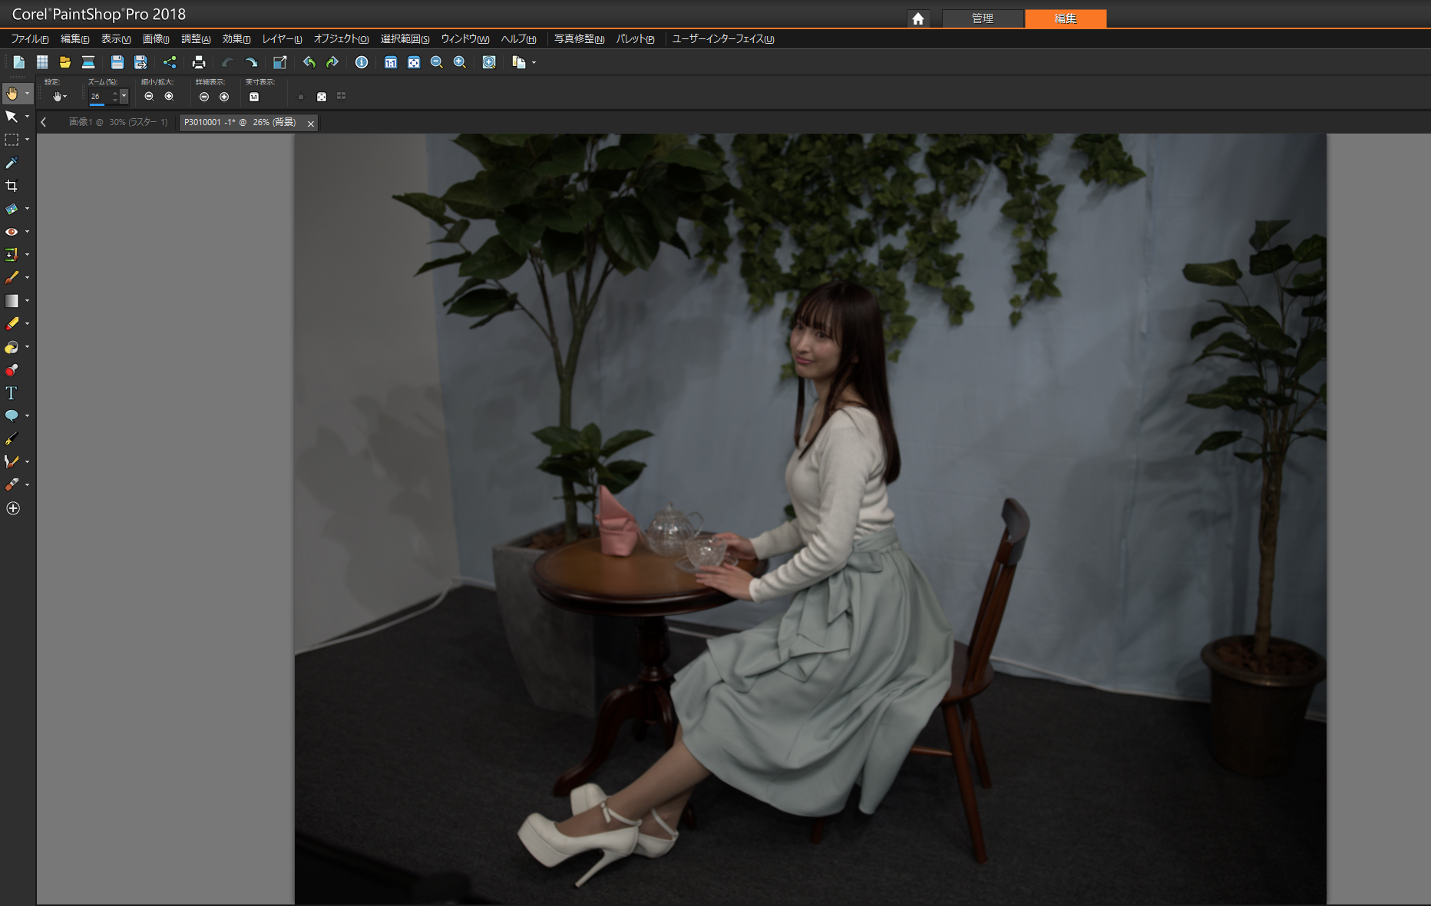Switch to the 画像1 document tab
The height and width of the screenshot is (906, 1431).
coord(117,122)
